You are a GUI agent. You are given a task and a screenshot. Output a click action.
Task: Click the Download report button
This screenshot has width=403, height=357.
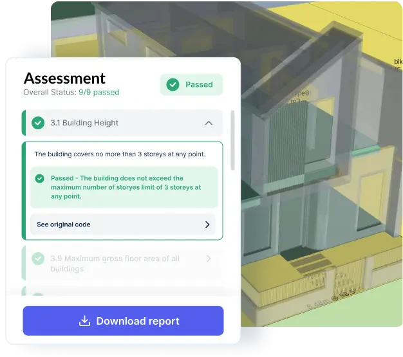pyautogui.click(x=123, y=321)
